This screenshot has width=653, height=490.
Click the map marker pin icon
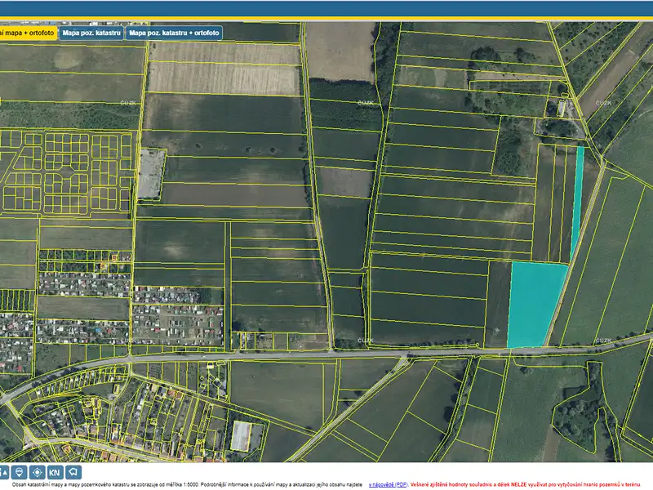(x=19, y=472)
